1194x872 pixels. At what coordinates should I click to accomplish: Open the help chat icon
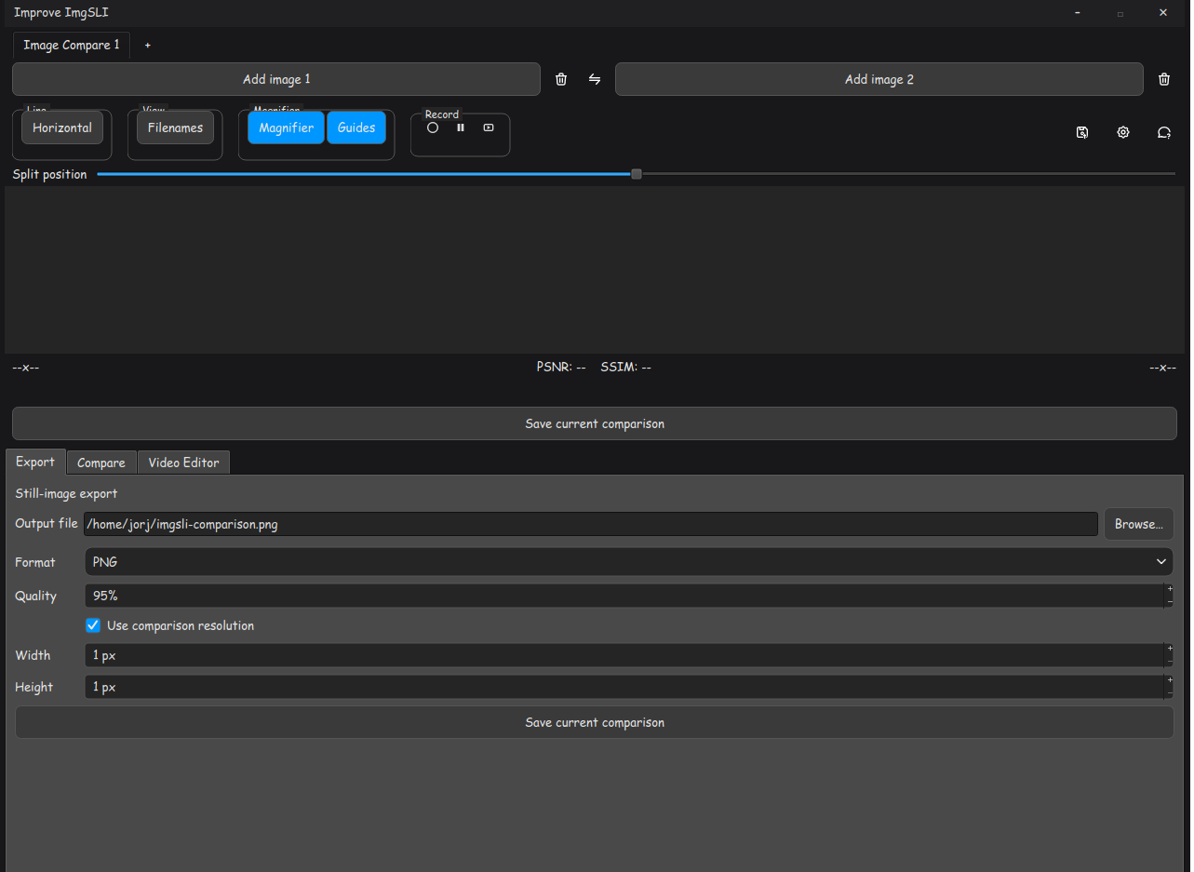1164,132
